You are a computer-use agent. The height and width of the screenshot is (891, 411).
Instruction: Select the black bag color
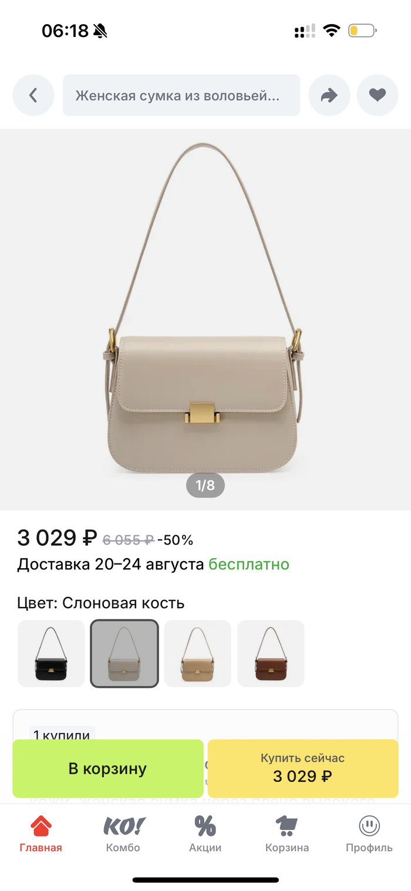click(51, 653)
